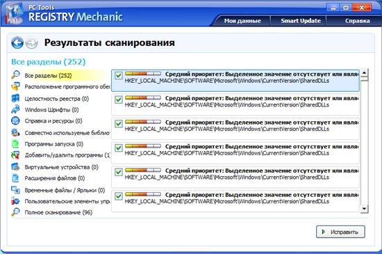
Task: Click the Расширения файлов icon
Action: coord(15,178)
